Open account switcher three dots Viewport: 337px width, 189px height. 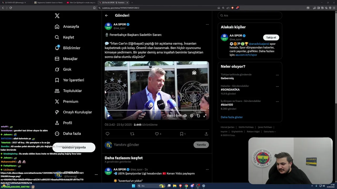pos(96,175)
